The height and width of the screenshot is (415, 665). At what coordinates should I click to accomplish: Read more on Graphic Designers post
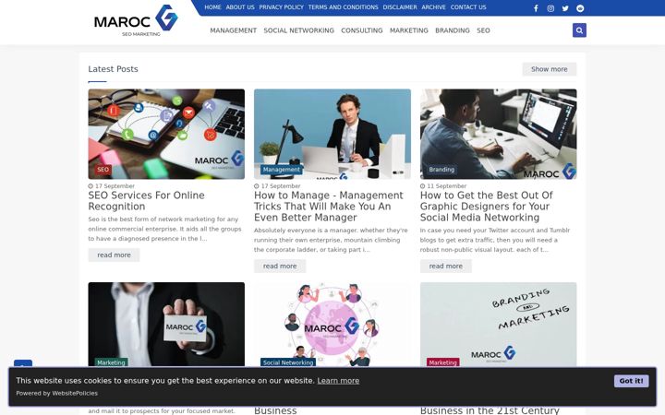tap(446, 266)
